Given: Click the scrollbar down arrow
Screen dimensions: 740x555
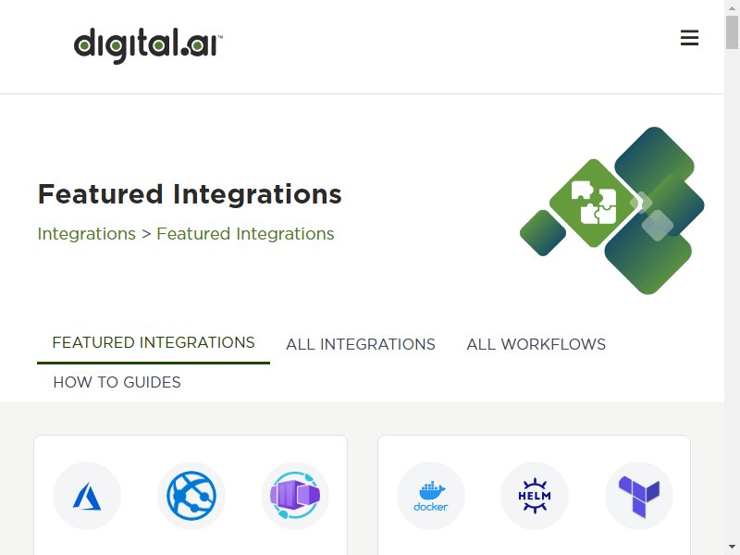Looking at the screenshot, I should click(x=732, y=548).
